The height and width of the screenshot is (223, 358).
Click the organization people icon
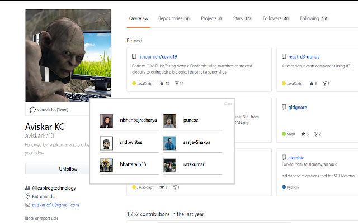coord(27,188)
